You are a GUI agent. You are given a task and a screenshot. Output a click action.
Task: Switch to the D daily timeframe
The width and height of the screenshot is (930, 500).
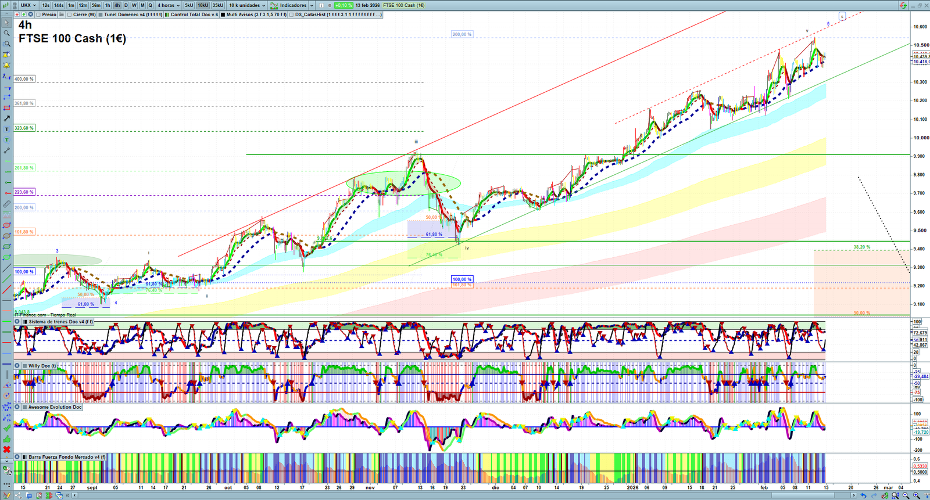pos(126,5)
